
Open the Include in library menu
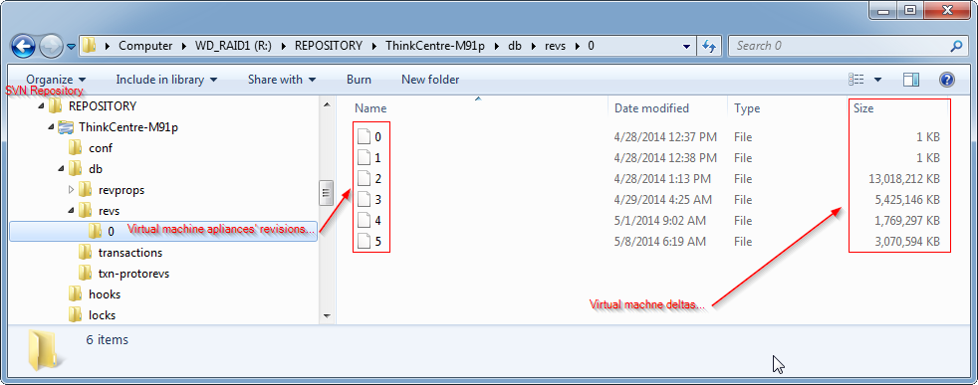(x=166, y=80)
